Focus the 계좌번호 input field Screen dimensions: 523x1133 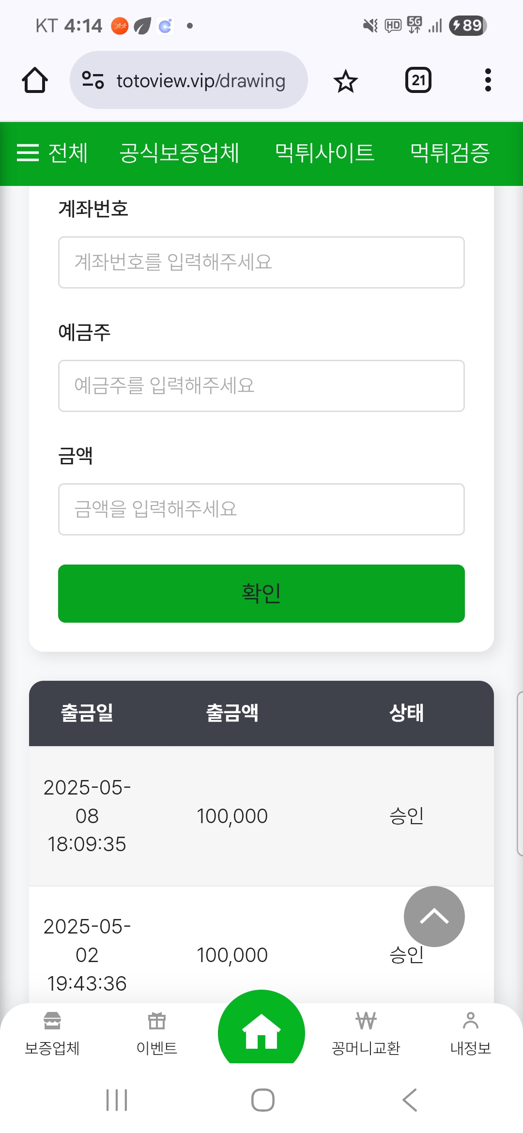click(x=261, y=262)
